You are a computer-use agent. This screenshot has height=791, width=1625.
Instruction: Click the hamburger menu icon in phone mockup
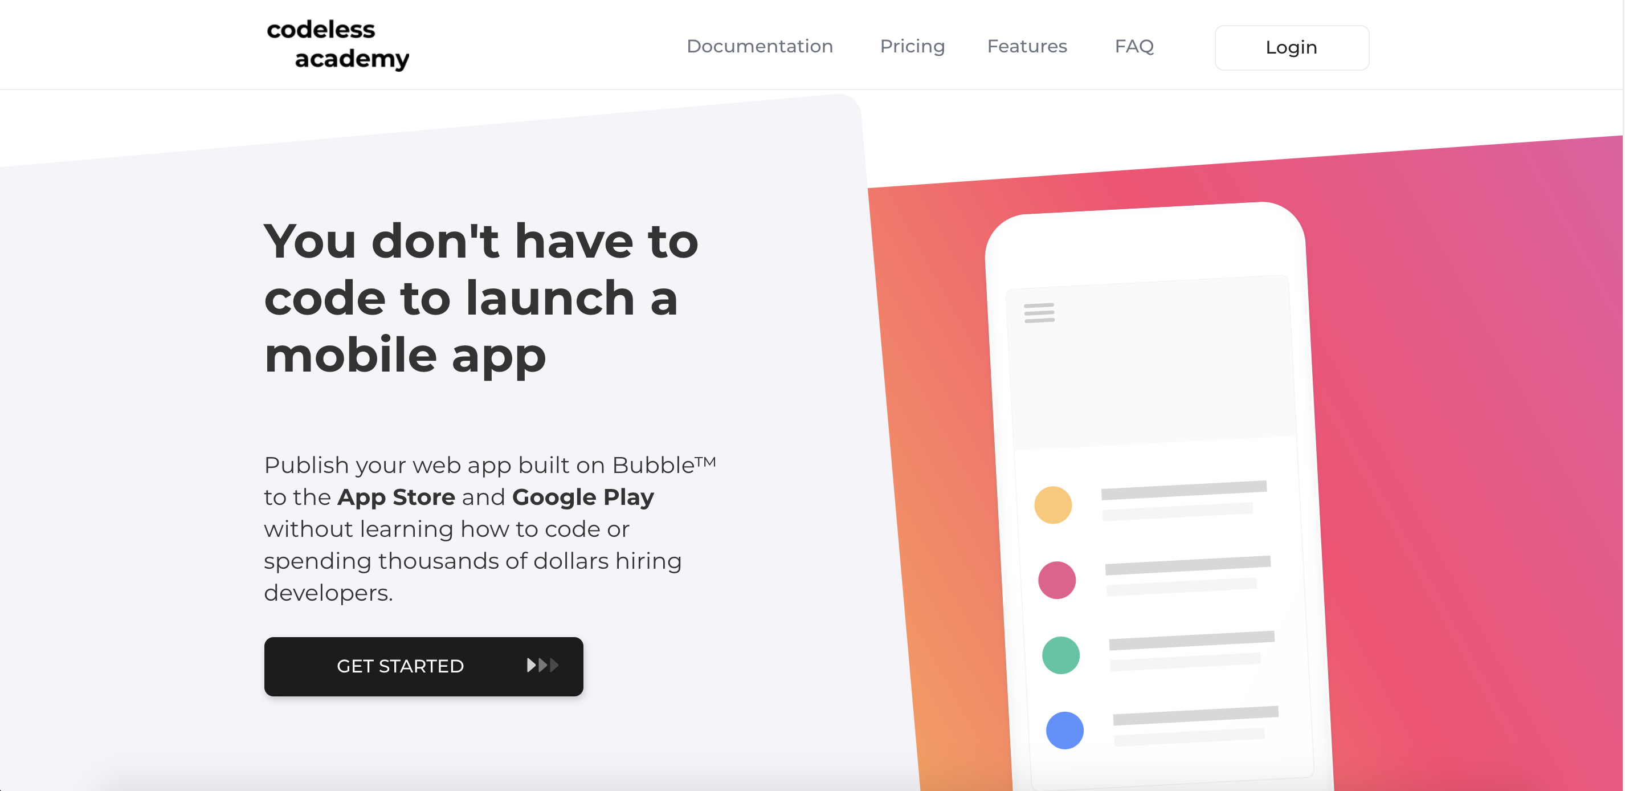[x=1039, y=312]
